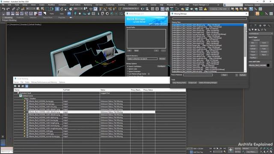Activate the Select and Scale tool
Viewport: 274px width, 154px height.
tap(66, 9)
